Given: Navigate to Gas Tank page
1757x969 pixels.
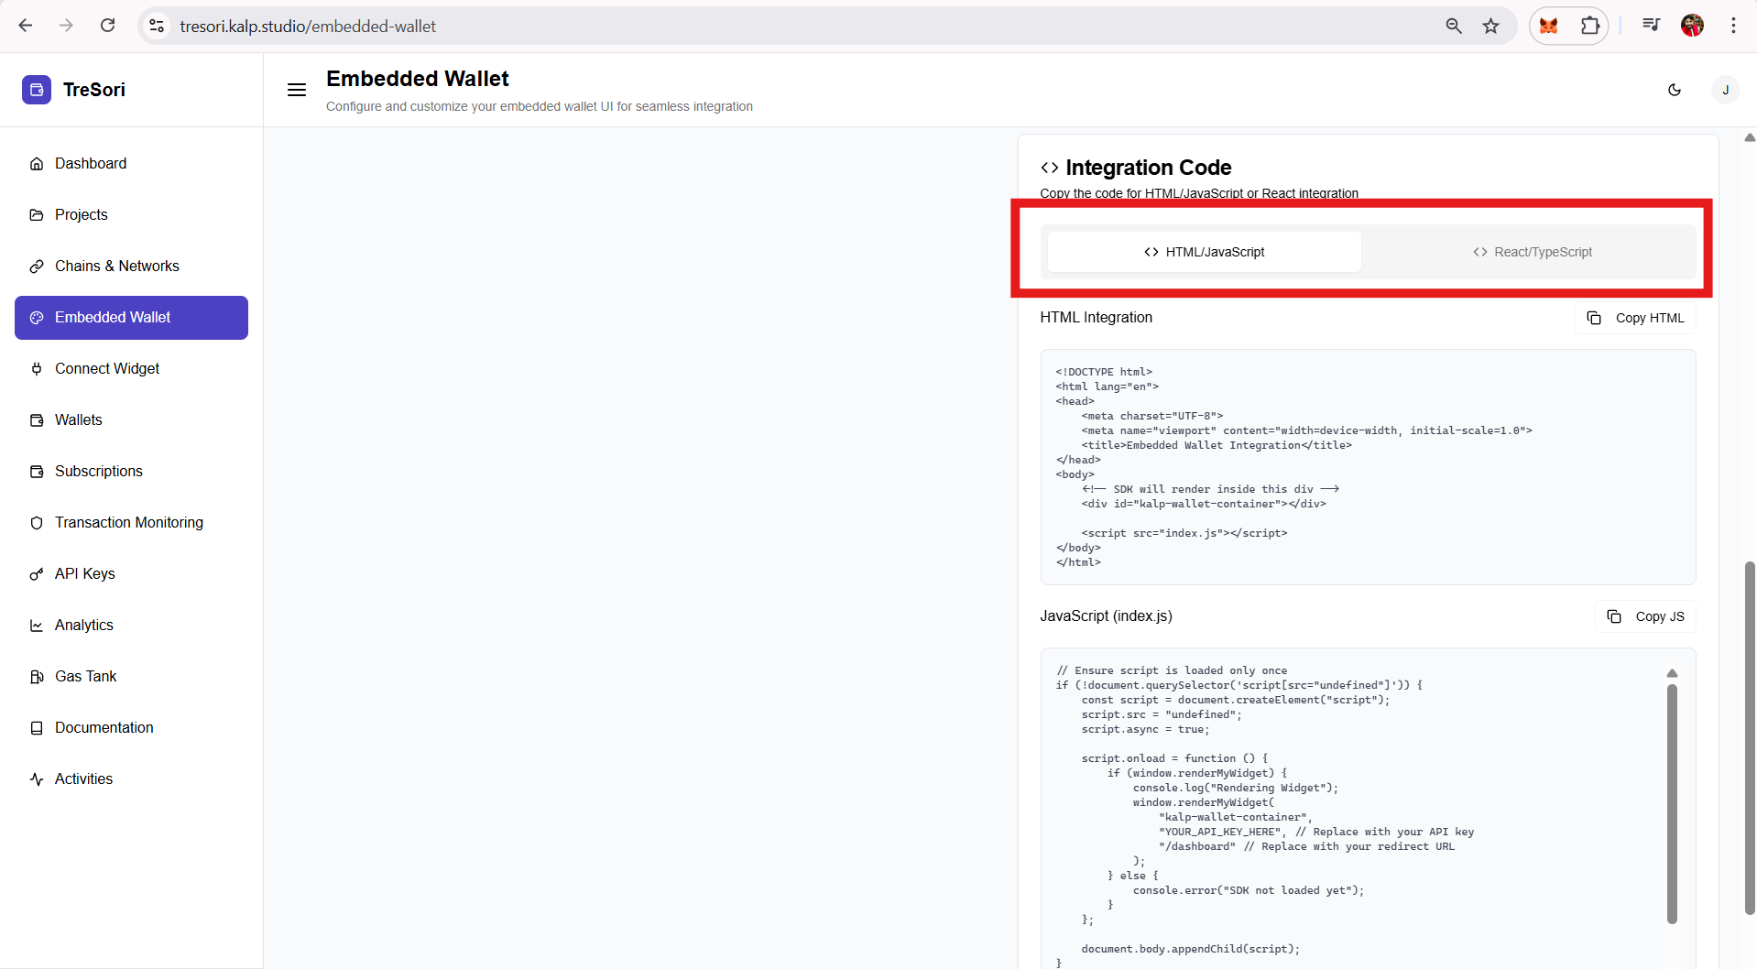Looking at the screenshot, I should 85,676.
